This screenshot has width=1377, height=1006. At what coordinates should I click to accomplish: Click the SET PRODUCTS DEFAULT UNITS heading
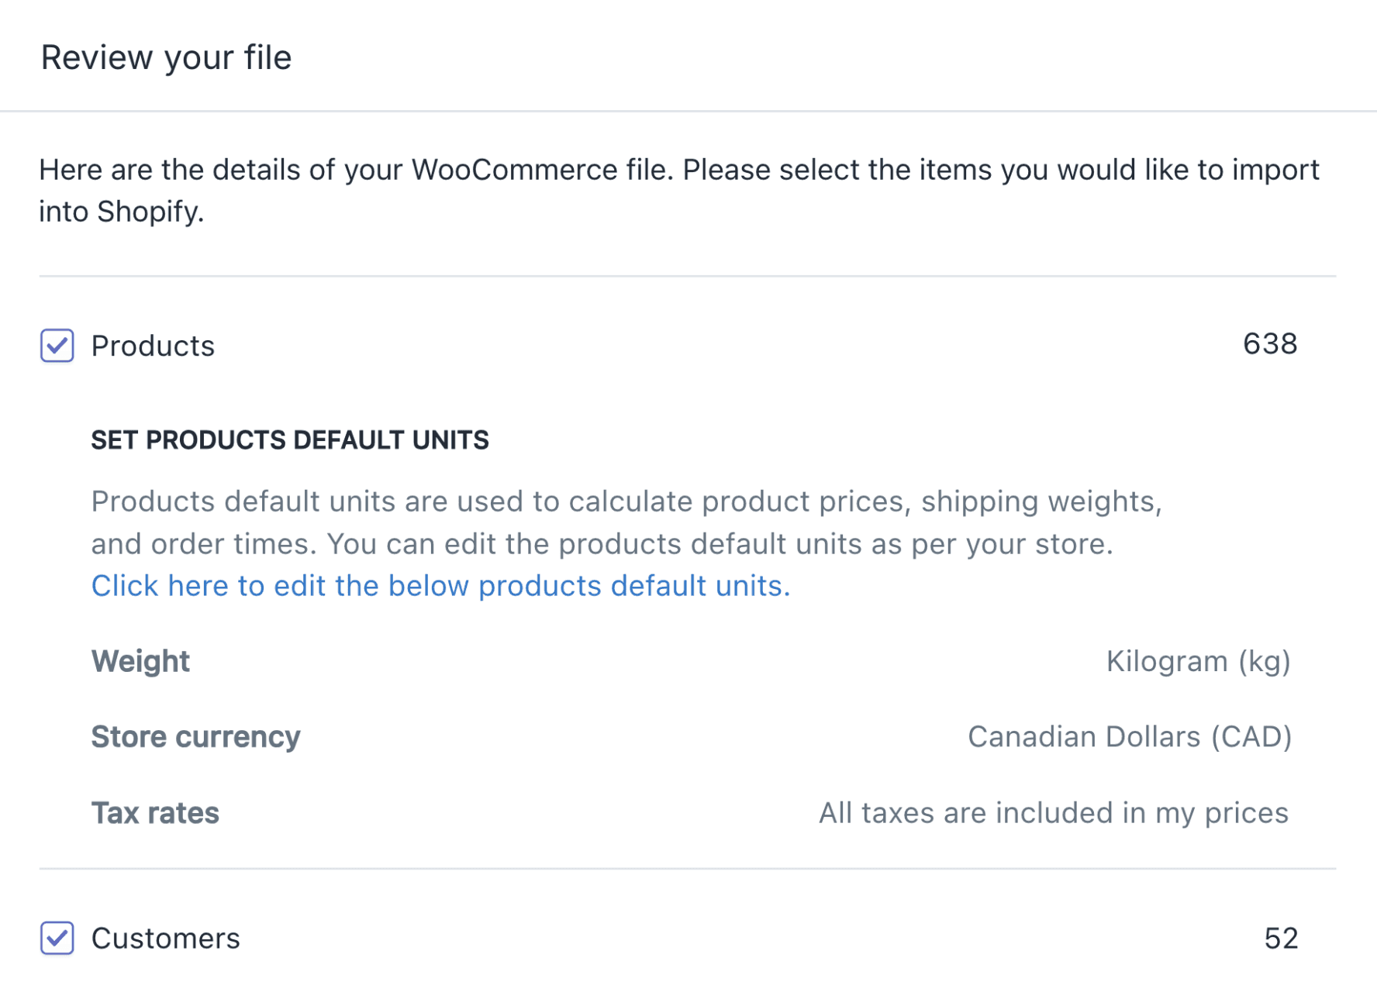pos(290,440)
